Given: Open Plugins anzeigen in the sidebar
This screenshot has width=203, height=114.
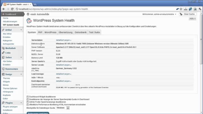Looking at the screenshot, I should pos(10,107).
